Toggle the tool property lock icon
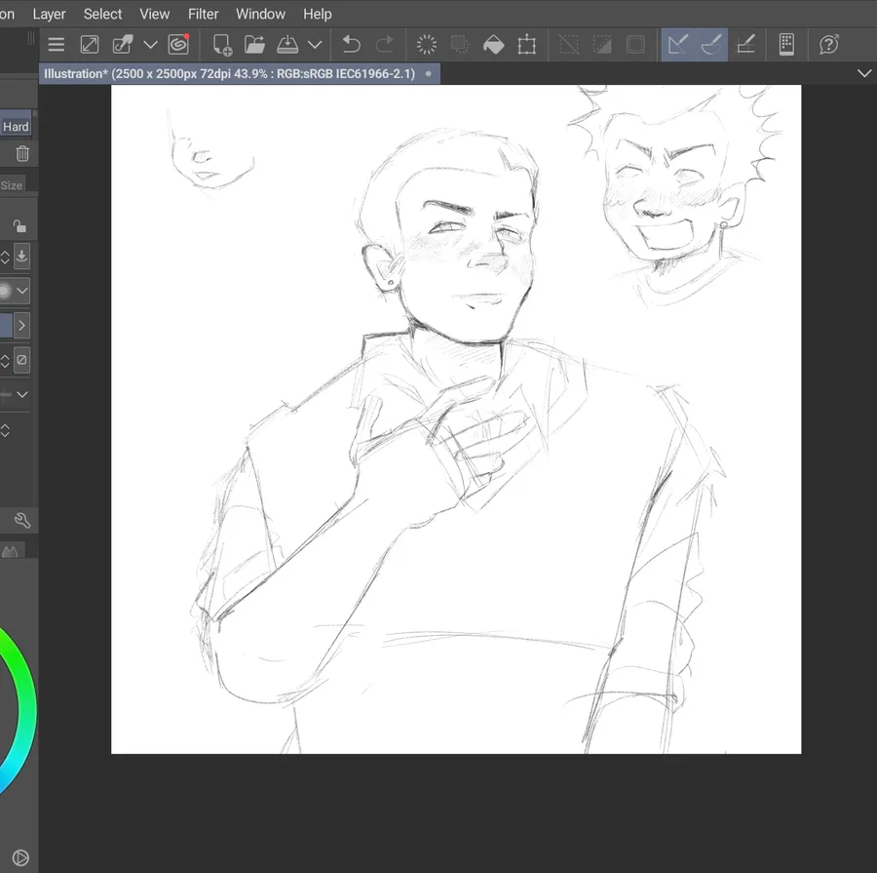The width and height of the screenshot is (877, 873). 20,226
